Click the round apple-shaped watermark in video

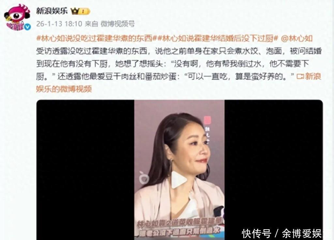(144, 177)
